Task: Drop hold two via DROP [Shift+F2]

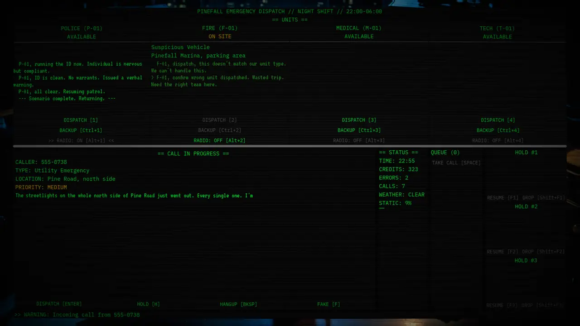Action: coord(543,252)
